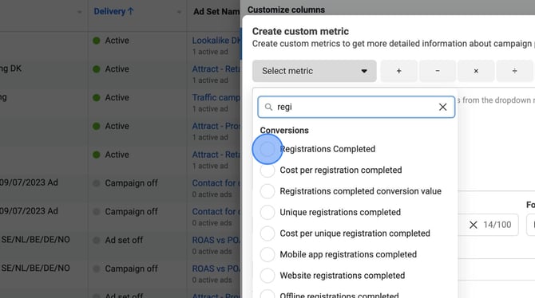Open the Lookalike DK ad set link
Screen dimensions: 535x298
point(216,40)
